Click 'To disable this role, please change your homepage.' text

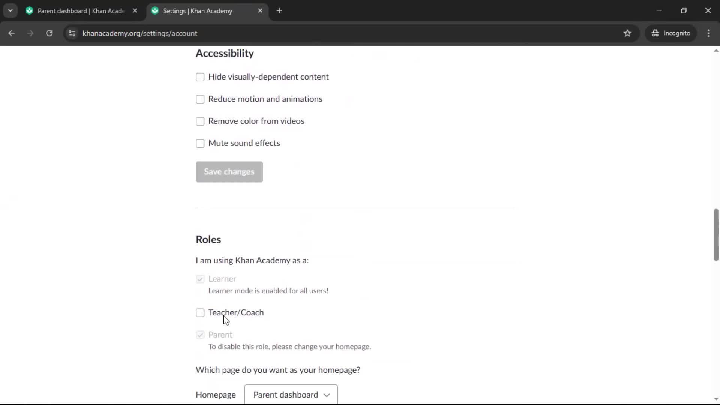coord(289,346)
